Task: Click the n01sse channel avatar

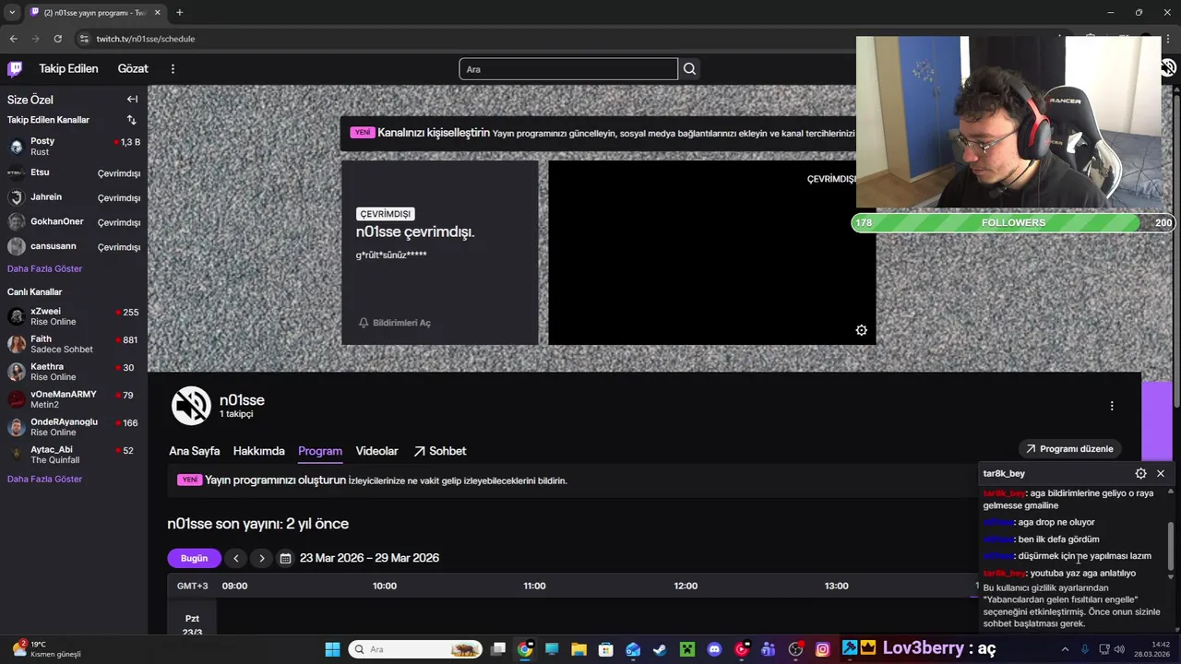Action: pyautogui.click(x=191, y=406)
